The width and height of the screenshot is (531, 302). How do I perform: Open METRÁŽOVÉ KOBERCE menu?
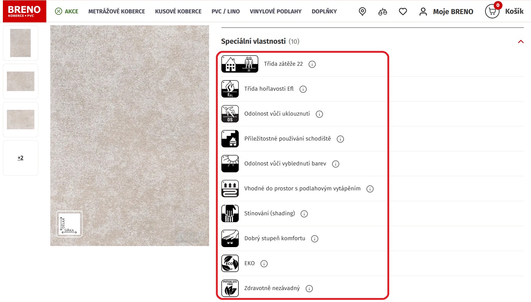tap(116, 12)
